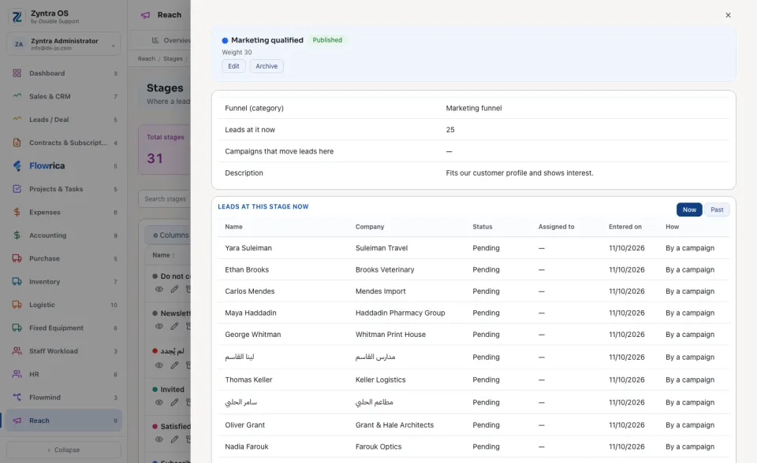Go to the Reach breadcrumb link
Image resolution: width=757 pixels, height=463 pixels.
(x=147, y=59)
